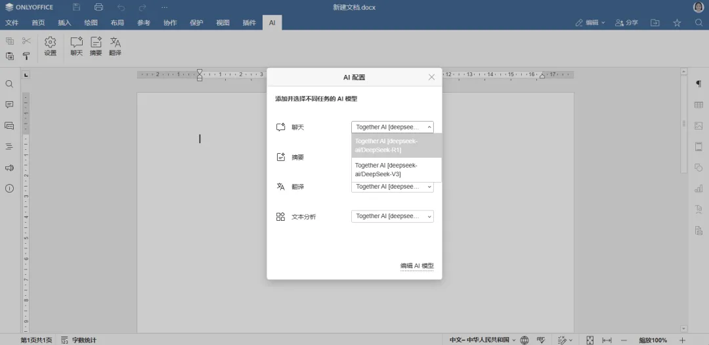The width and height of the screenshot is (709, 345).
Task: Click zoom in plus button
Action: click(x=683, y=340)
